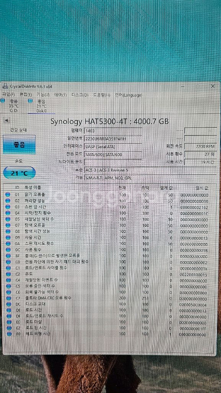Click the status dot for attribute 0A
Viewport: 221px width, 393px height.
8,243
